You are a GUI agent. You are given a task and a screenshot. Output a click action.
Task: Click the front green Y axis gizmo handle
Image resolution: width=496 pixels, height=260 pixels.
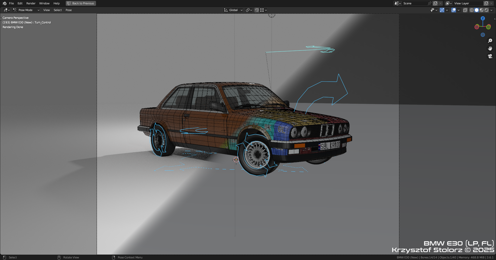click(488, 27)
